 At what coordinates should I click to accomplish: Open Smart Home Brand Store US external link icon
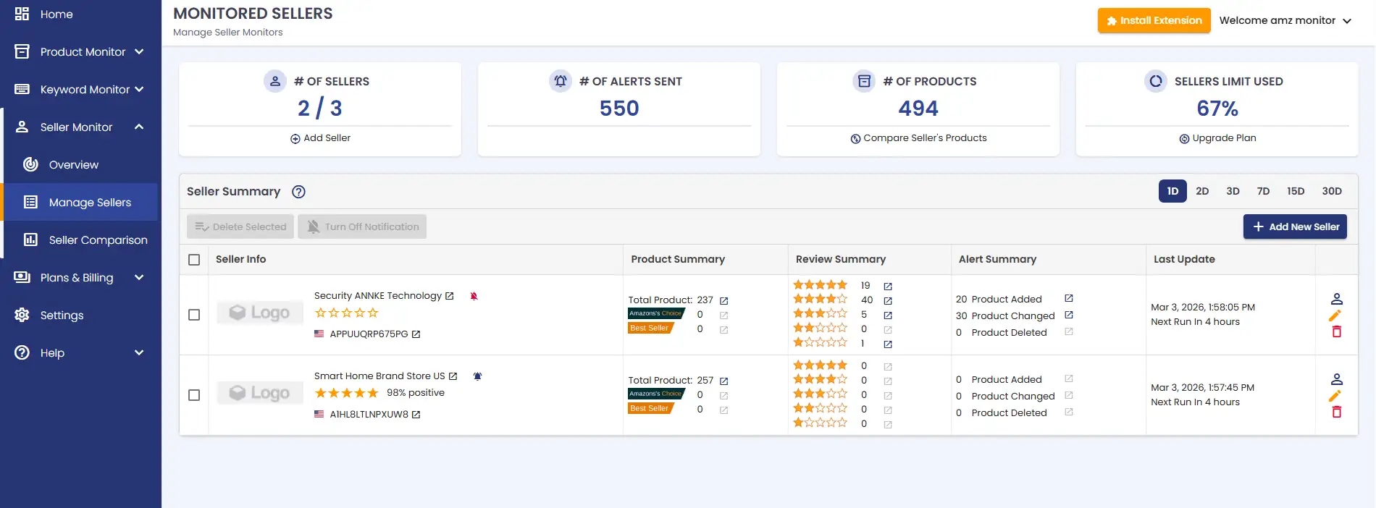click(453, 376)
